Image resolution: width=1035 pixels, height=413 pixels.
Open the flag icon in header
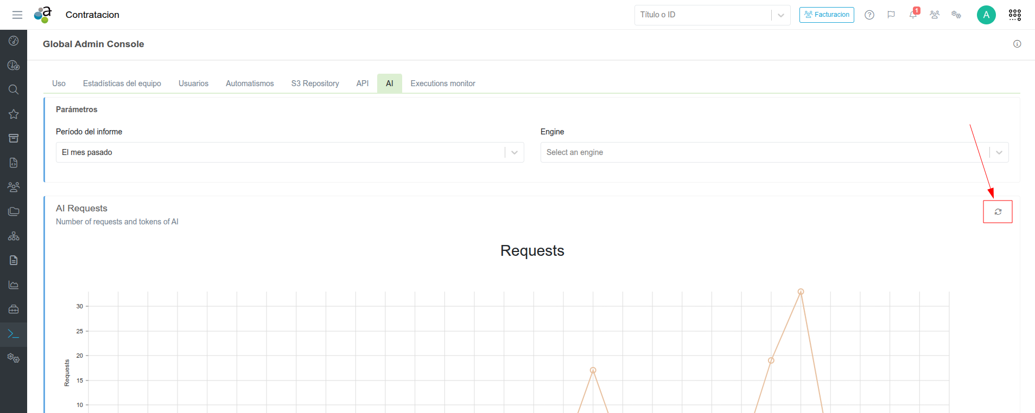coord(891,15)
